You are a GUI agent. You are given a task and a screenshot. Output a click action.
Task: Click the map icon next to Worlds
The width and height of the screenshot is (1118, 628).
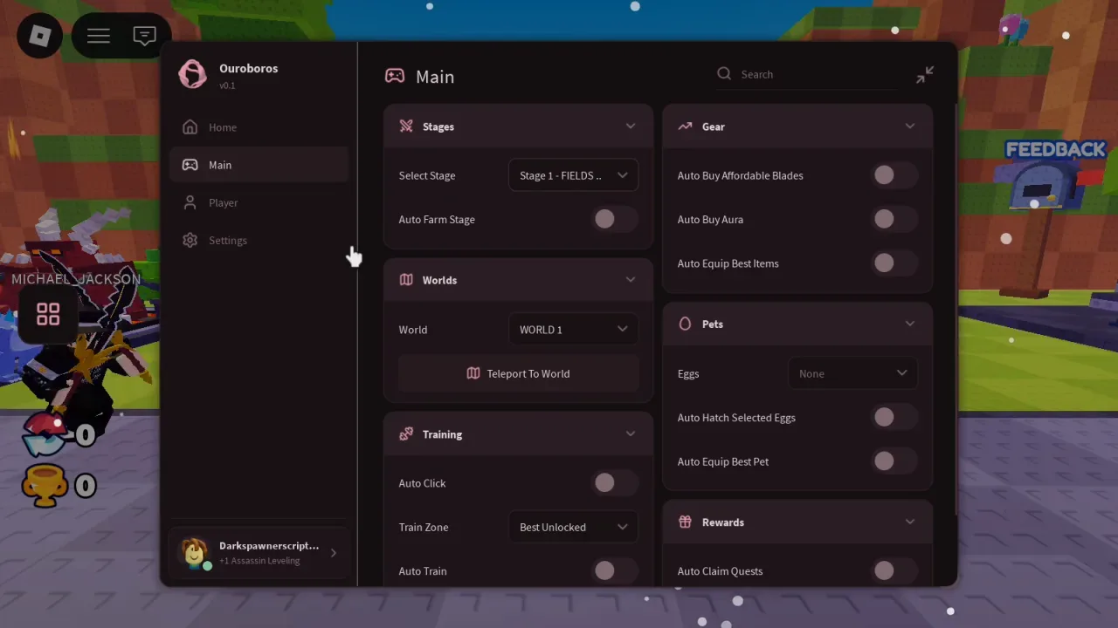406,280
